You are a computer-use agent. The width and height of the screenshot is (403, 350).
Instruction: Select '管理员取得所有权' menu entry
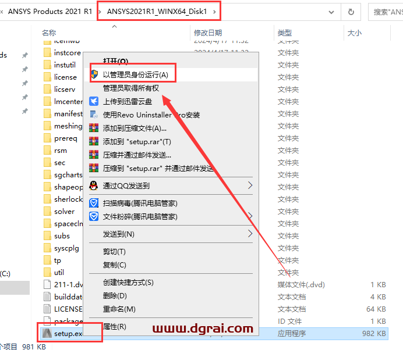[x=171, y=88]
